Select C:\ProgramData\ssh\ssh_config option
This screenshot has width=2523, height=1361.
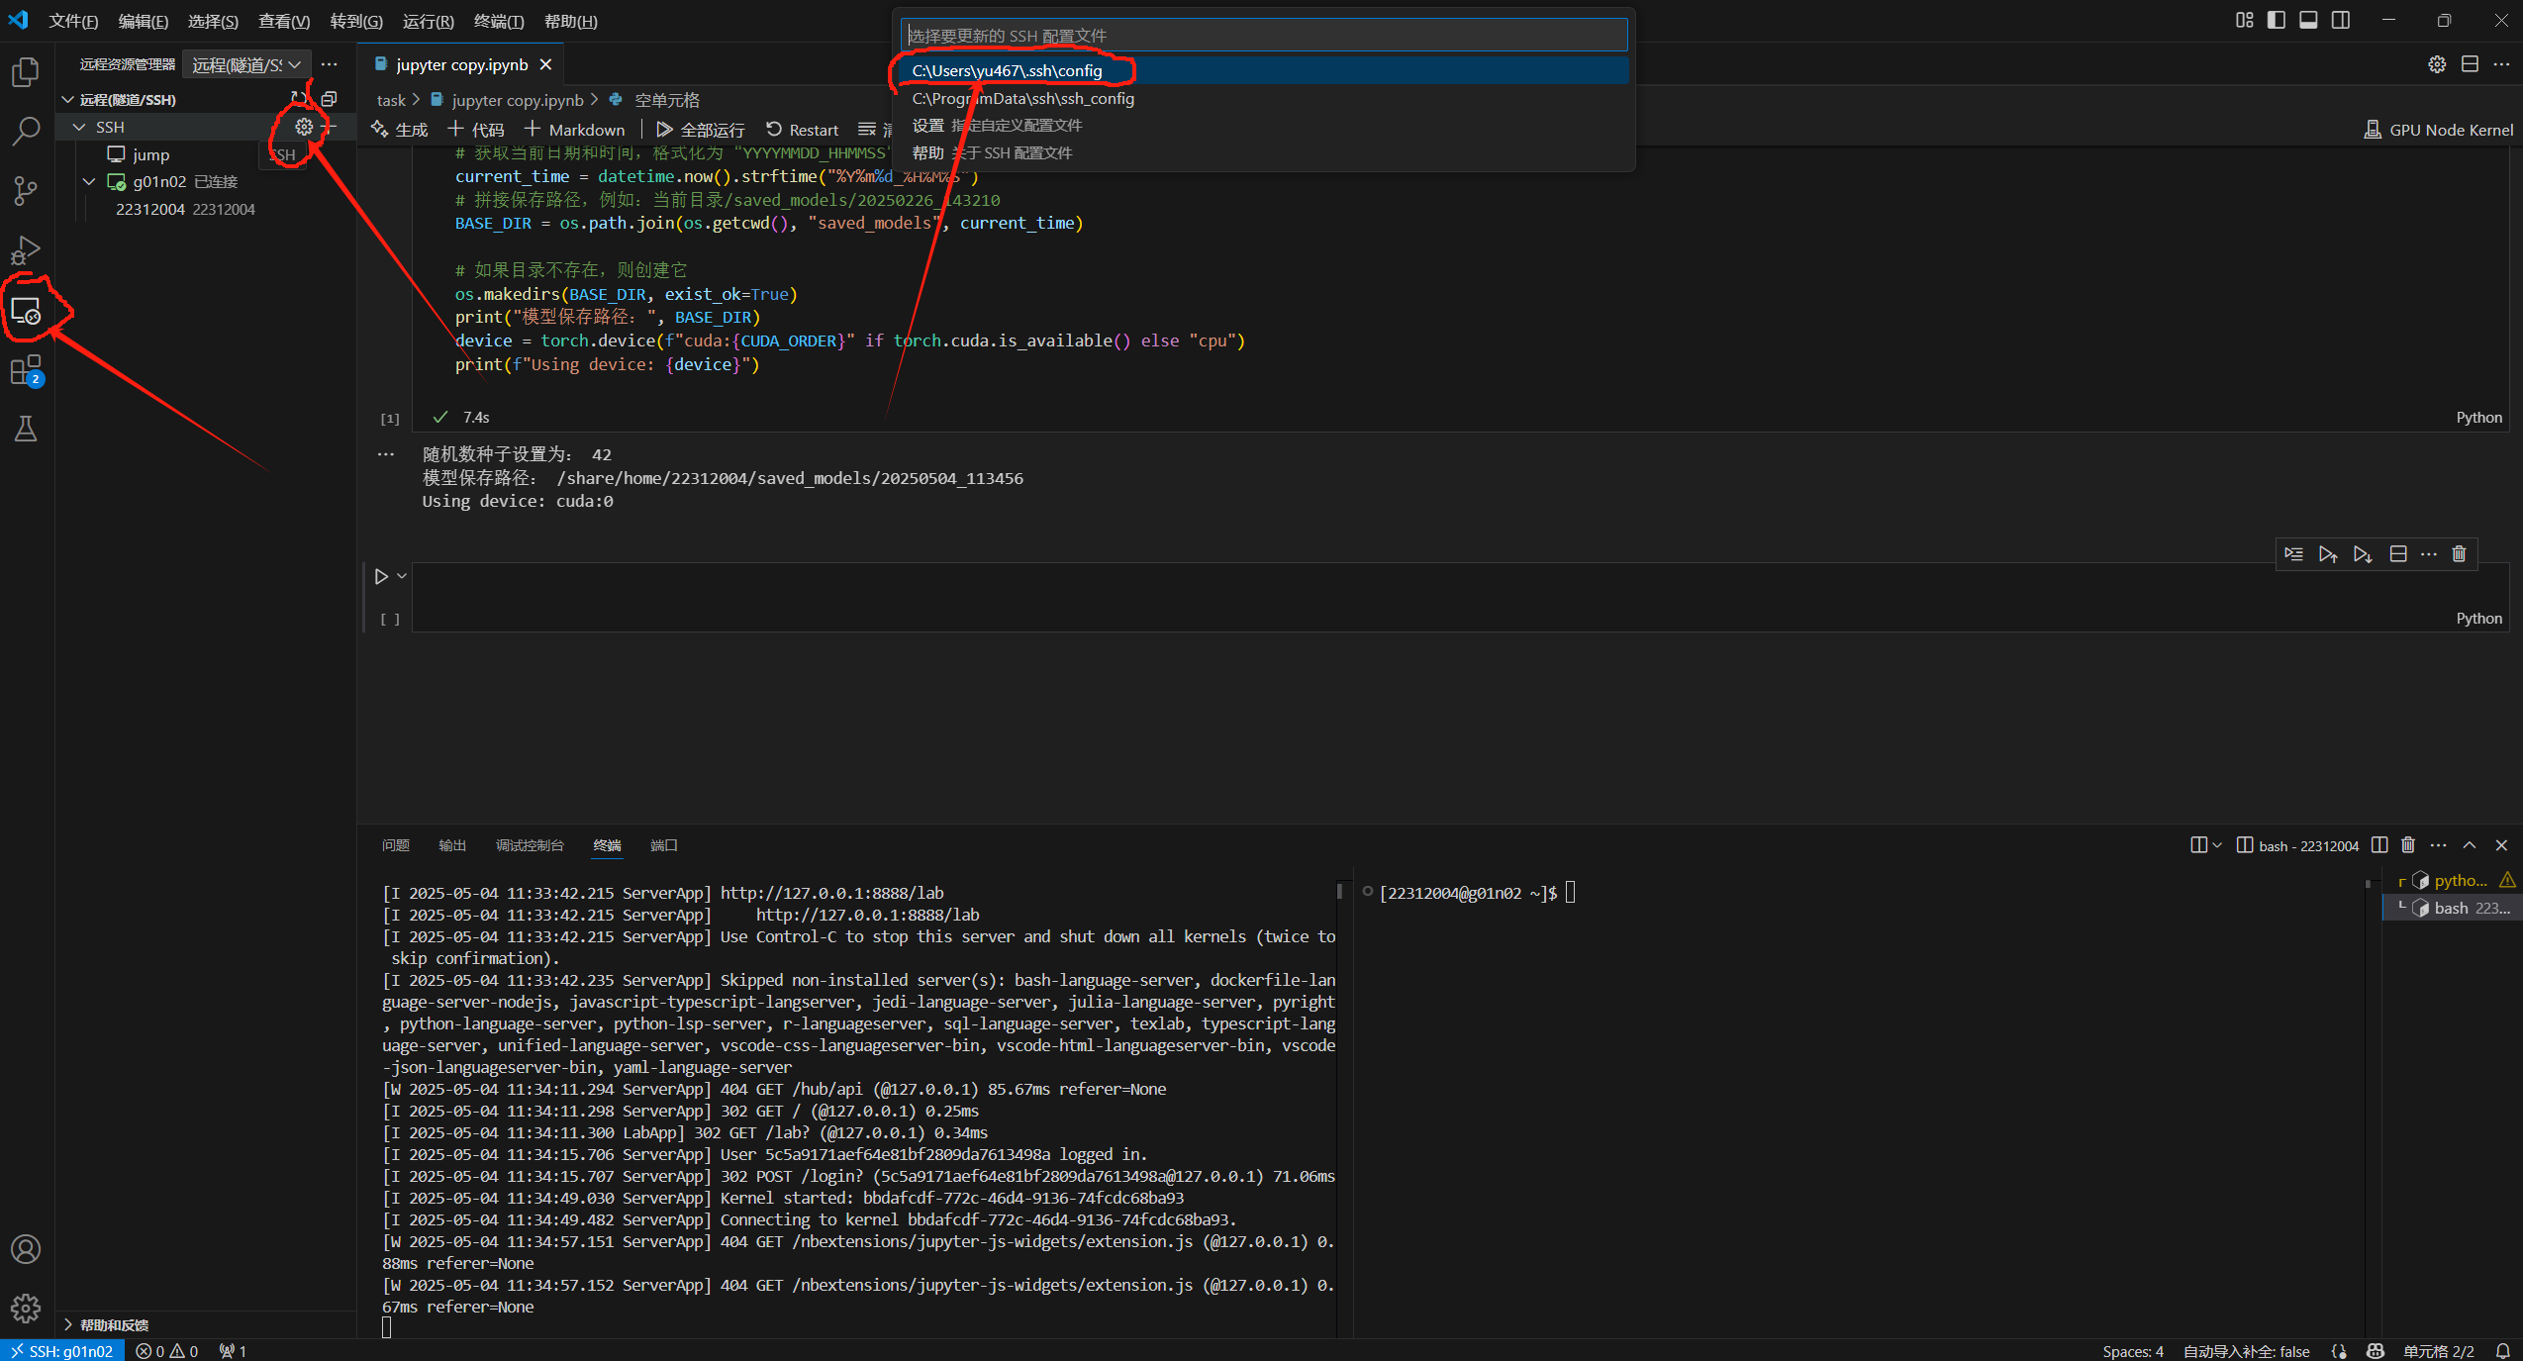click(1022, 98)
